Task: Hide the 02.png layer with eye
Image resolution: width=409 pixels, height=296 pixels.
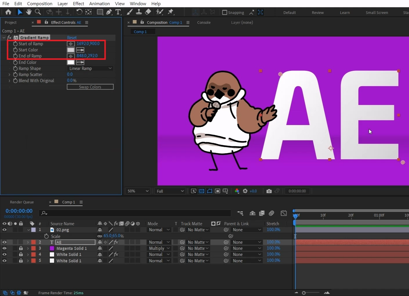Action: coord(4,230)
